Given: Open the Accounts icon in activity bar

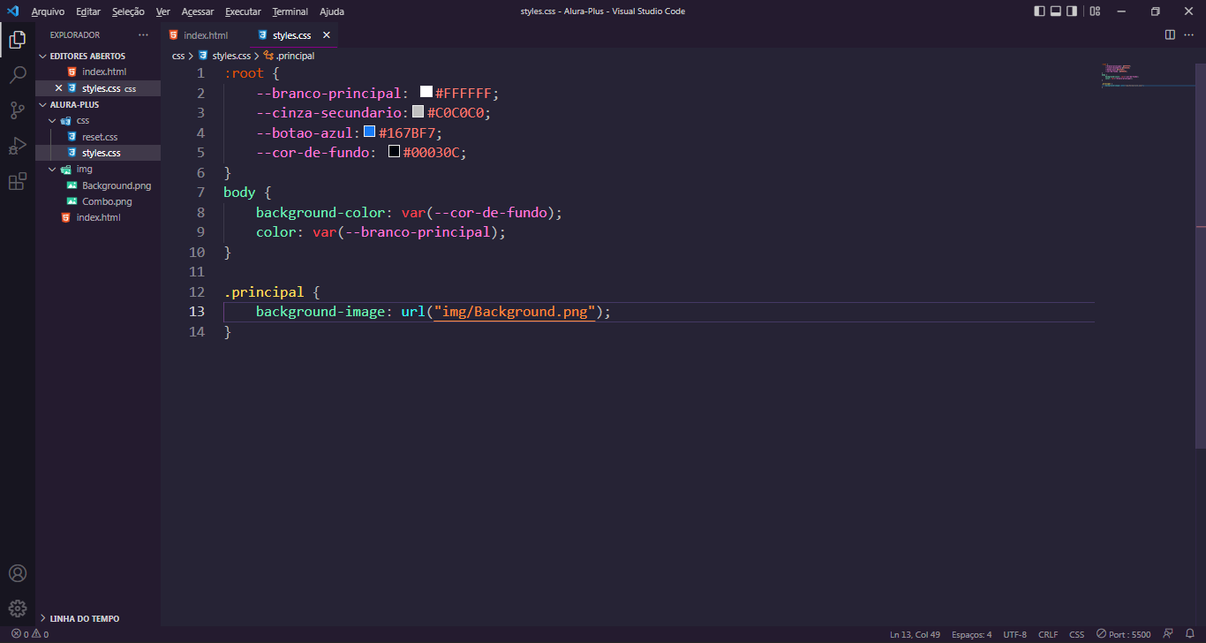Looking at the screenshot, I should (x=18, y=573).
